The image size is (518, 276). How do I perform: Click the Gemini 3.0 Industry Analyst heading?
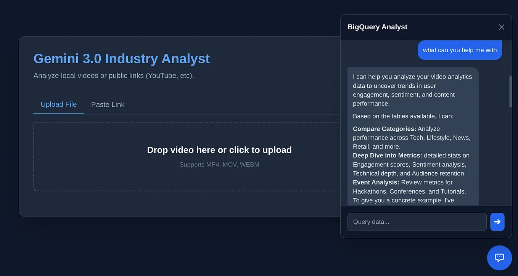122,59
